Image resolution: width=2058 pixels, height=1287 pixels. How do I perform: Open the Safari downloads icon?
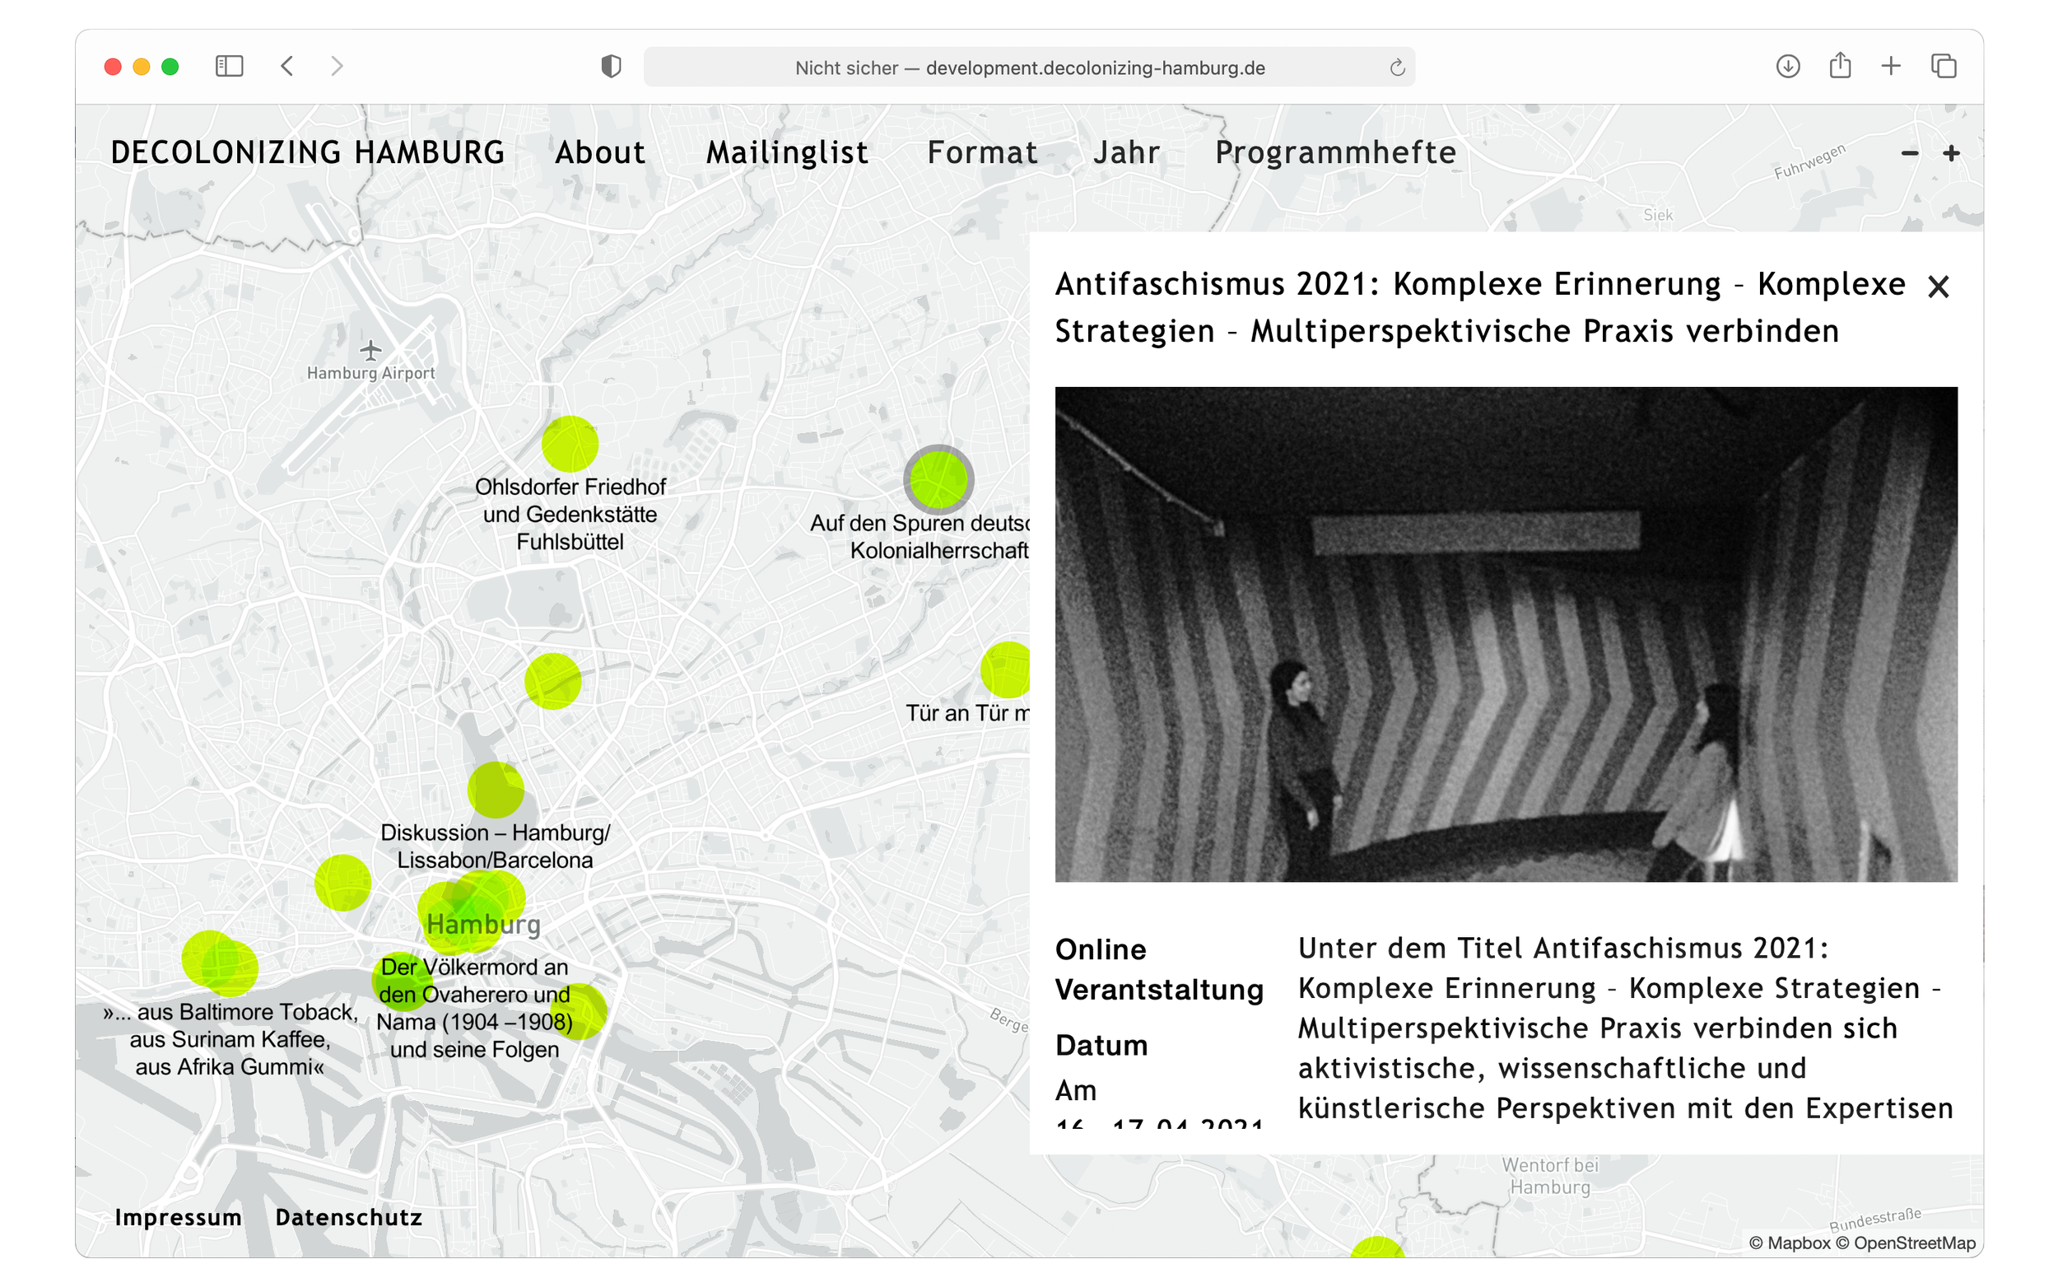click(1787, 67)
